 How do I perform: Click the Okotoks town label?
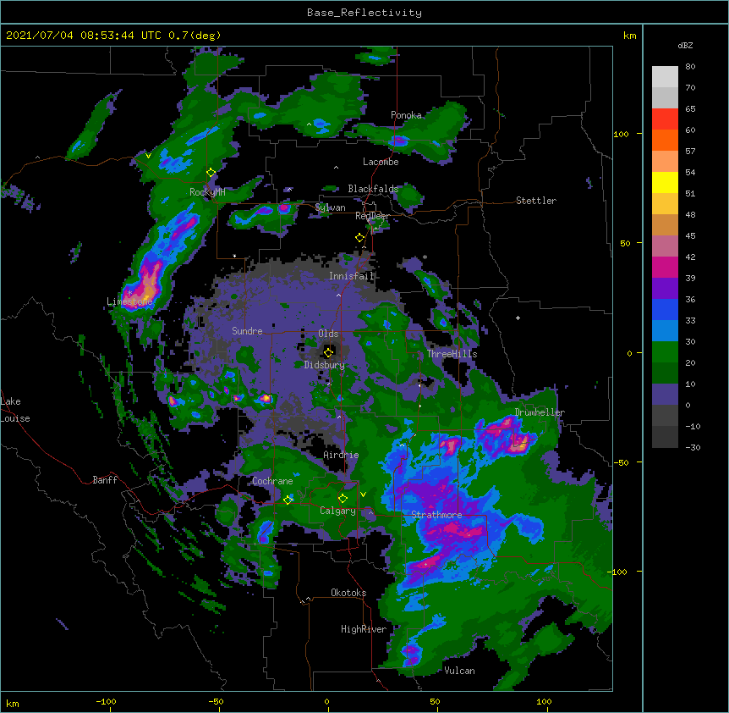[x=348, y=593]
